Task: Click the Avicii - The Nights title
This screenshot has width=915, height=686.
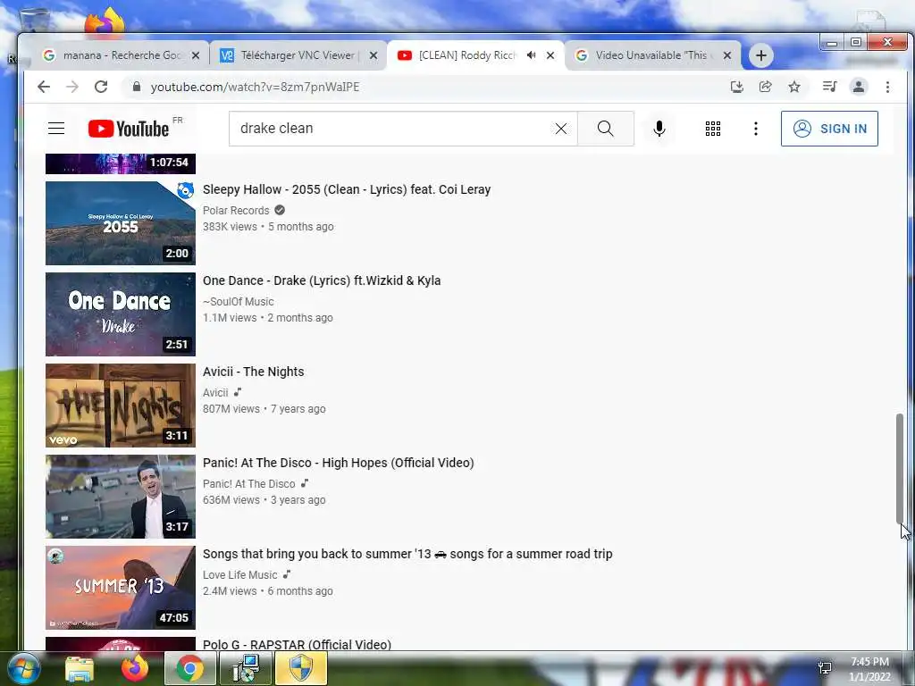Action: (x=253, y=372)
